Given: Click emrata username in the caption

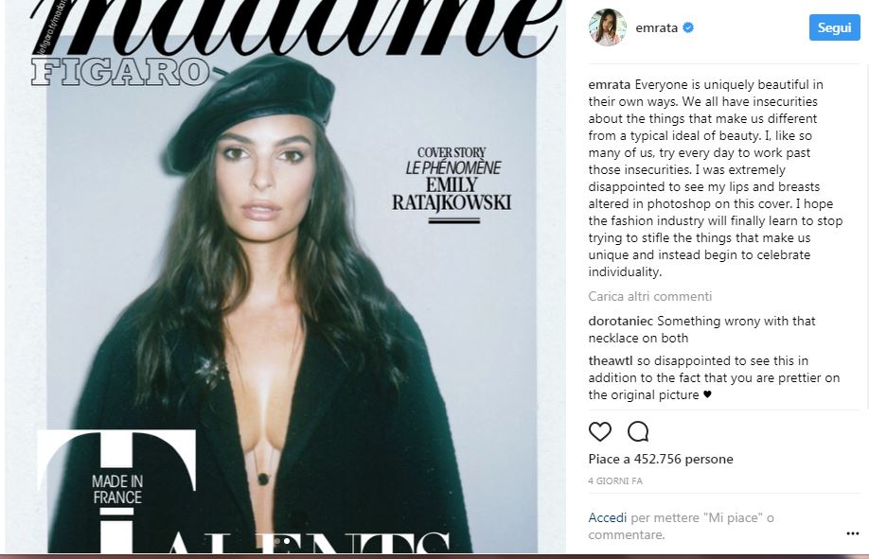Looking at the screenshot, I should [x=609, y=85].
